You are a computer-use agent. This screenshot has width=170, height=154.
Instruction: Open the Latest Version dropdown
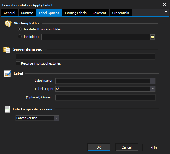(56, 118)
